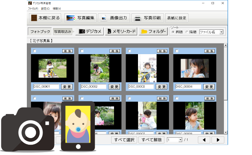
Task: Check the checkbox for DSC_00002
Action: [x=82, y=51]
